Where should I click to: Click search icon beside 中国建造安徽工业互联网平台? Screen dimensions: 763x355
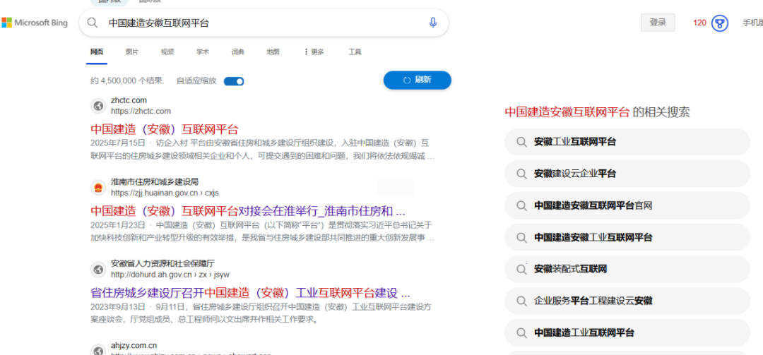pos(521,237)
